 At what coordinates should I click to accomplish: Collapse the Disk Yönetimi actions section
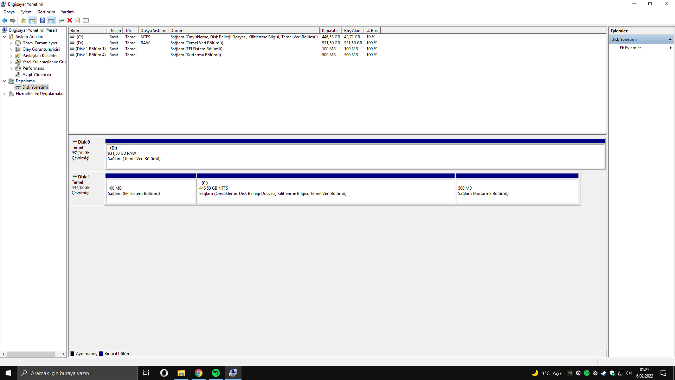point(670,39)
